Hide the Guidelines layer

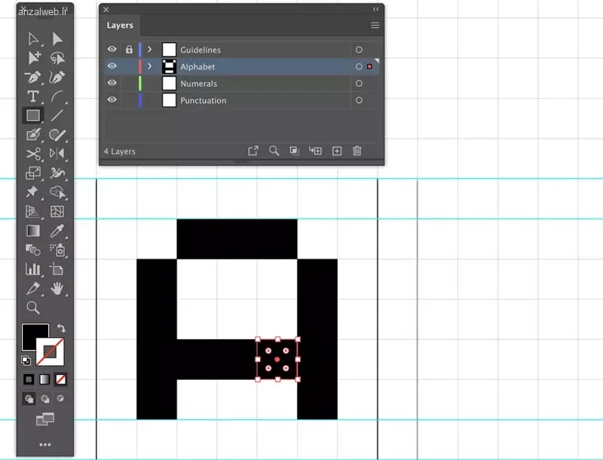point(112,49)
